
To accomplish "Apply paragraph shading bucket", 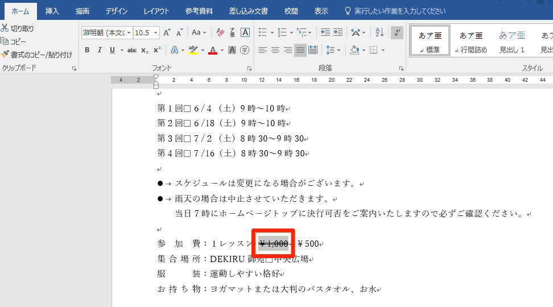I will click(354, 50).
